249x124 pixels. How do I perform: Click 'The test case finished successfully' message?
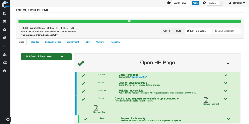pos(39,35)
